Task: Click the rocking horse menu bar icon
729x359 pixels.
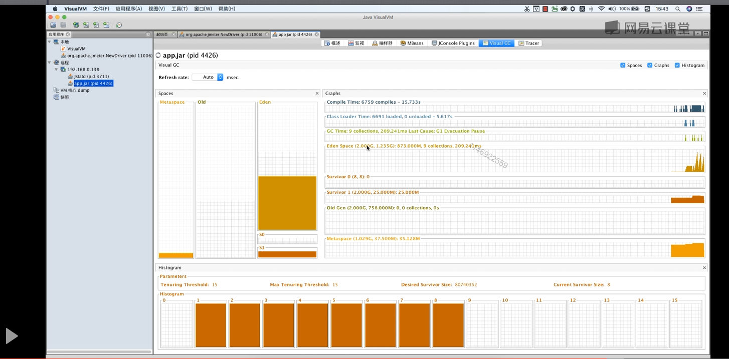Action: coord(555,9)
